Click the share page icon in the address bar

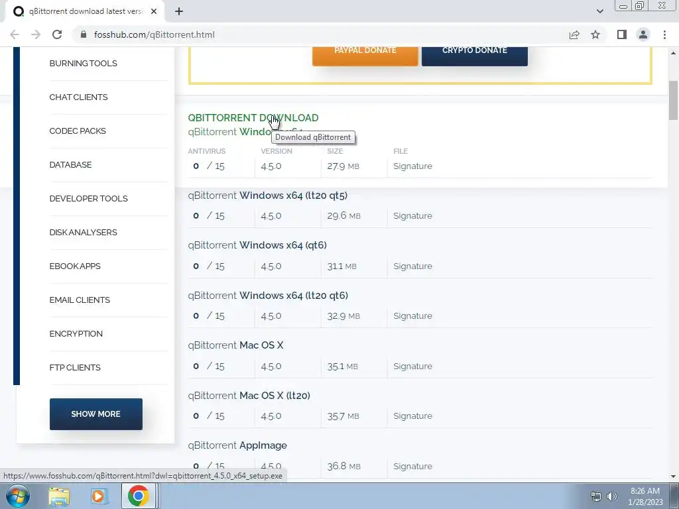(574, 34)
